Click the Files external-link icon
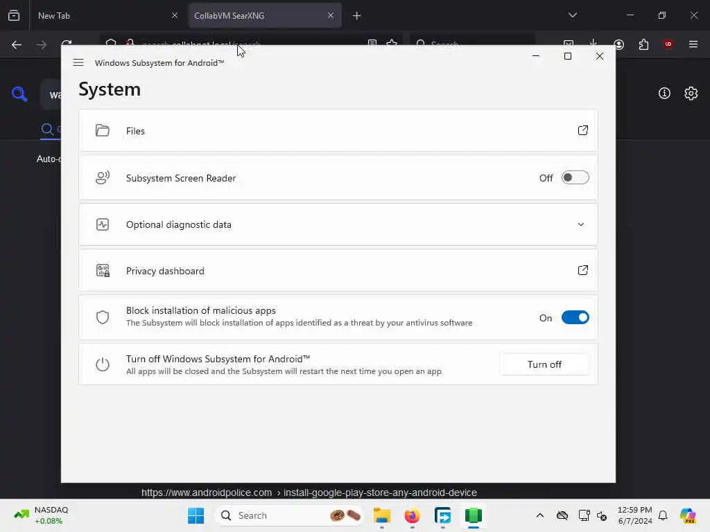 coord(582,130)
